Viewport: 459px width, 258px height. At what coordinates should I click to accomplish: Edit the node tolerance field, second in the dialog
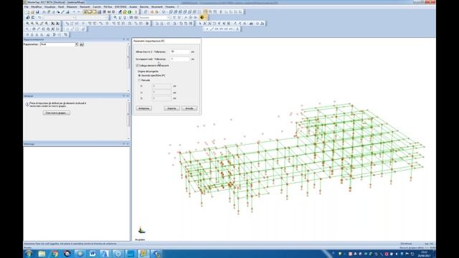click(180, 59)
